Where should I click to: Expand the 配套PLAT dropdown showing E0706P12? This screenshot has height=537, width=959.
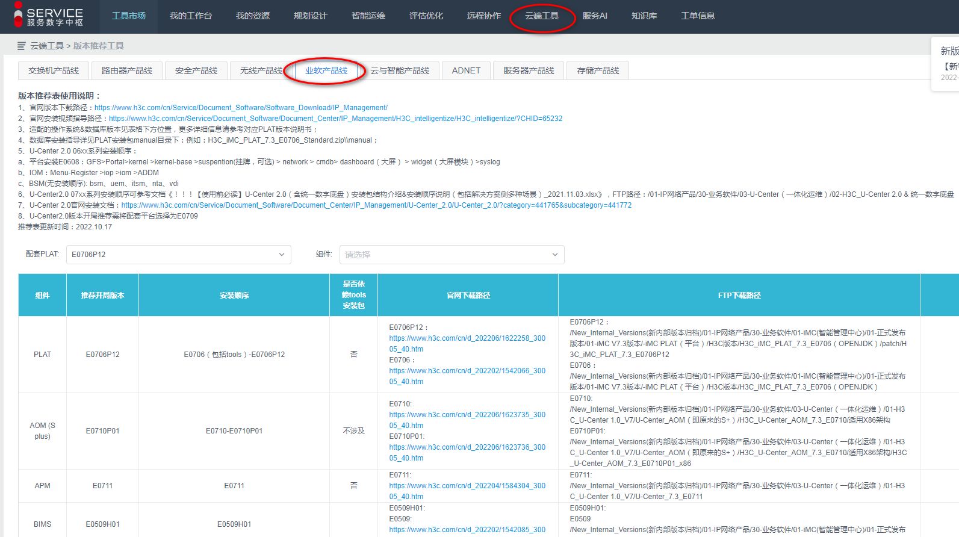point(178,255)
